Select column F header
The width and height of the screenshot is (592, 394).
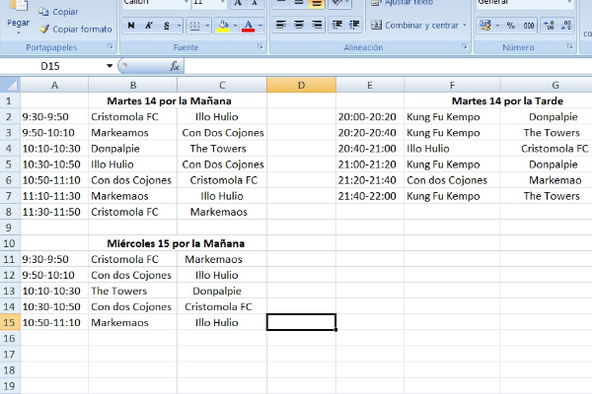point(452,85)
